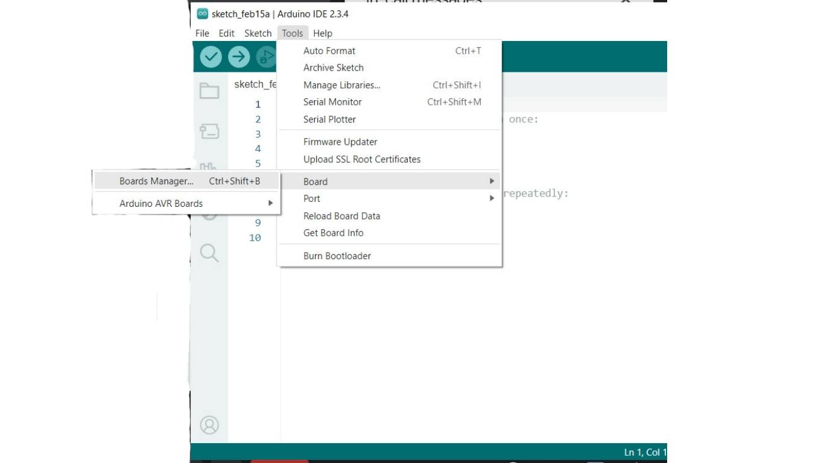Click line number 3 in gutter
This screenshot has height=463, width=824.
point(258,134)
